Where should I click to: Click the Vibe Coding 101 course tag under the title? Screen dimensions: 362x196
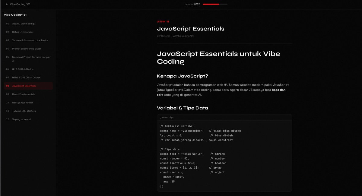[185, 36]
